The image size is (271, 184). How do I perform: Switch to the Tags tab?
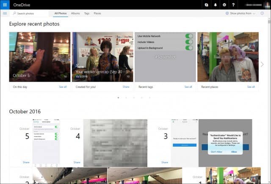(x=87, y=13)
